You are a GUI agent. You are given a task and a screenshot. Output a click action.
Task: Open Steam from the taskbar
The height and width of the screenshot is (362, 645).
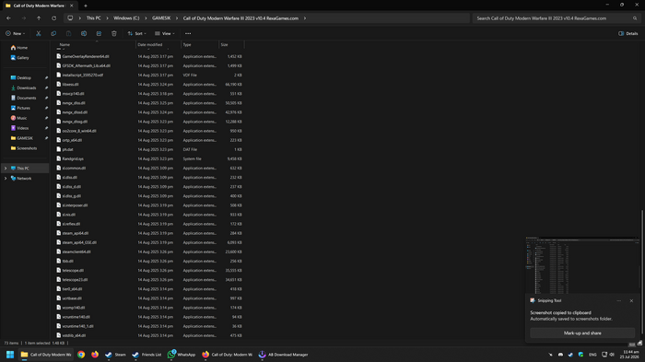(115, 355)
